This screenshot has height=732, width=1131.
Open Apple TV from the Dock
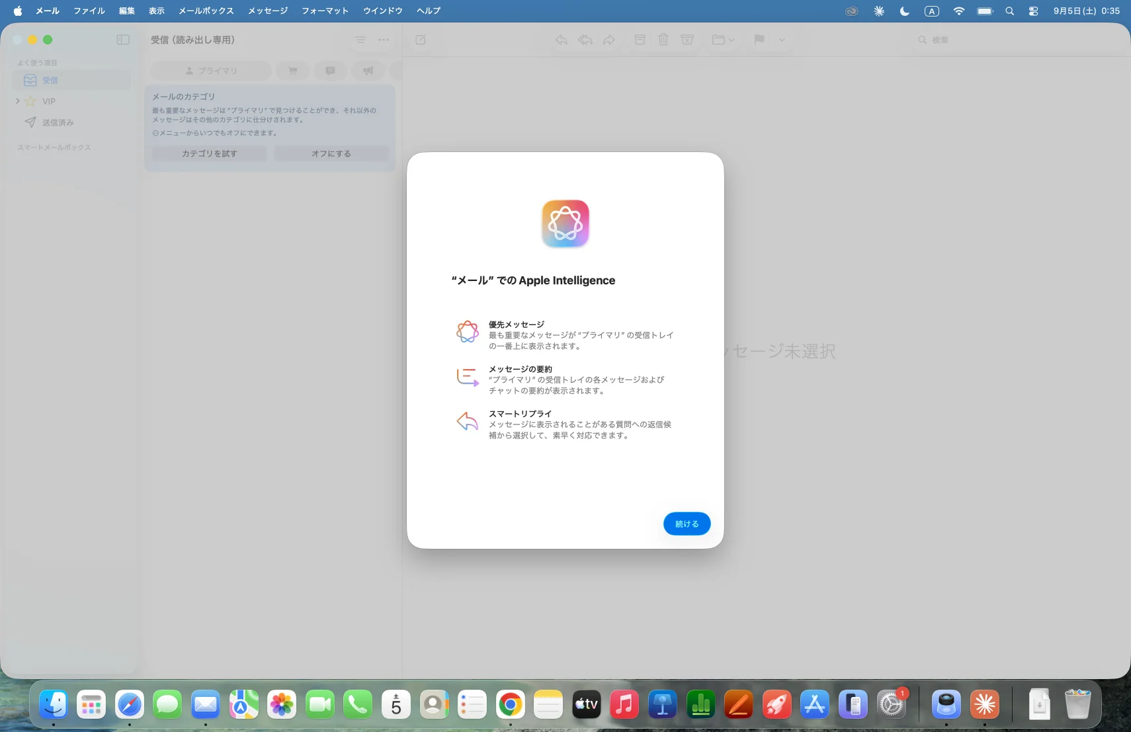[x=587, y=704]
